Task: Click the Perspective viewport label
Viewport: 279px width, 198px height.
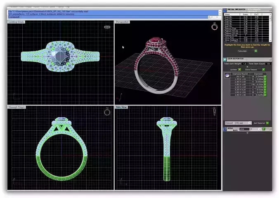Action: coord(122,22)
